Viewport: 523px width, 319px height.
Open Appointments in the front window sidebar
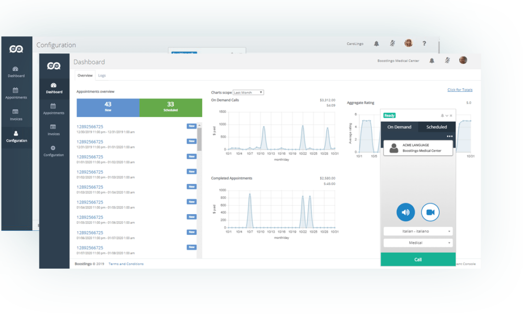click(x=54, y=109)
